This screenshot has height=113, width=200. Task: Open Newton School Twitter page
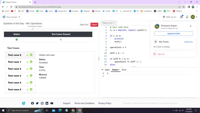[x=37, y=103]
